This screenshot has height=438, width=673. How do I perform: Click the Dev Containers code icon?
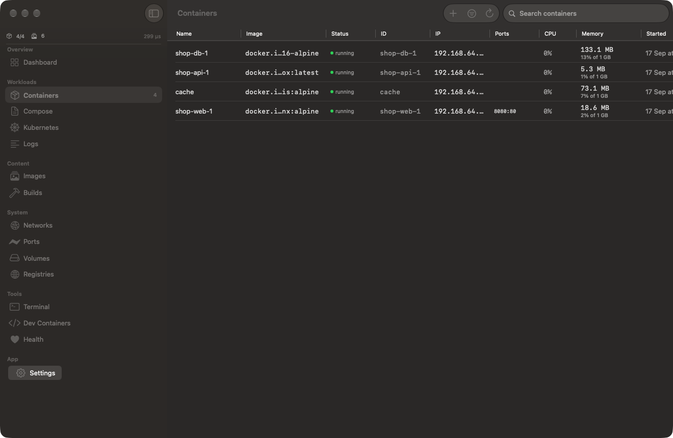[15, 323]
